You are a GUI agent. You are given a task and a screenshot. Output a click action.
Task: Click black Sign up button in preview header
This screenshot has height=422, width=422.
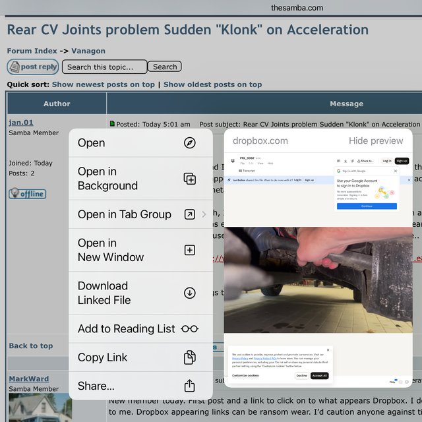click(402, 161)
